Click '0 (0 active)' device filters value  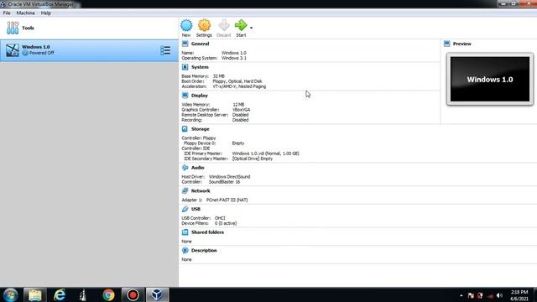pos(226,223)
